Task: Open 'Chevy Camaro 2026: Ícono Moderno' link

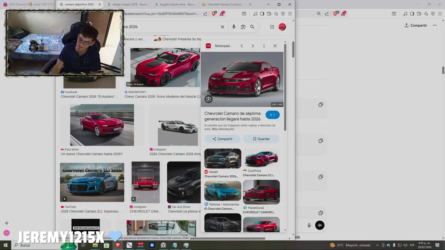Action: tap(163, 97)
